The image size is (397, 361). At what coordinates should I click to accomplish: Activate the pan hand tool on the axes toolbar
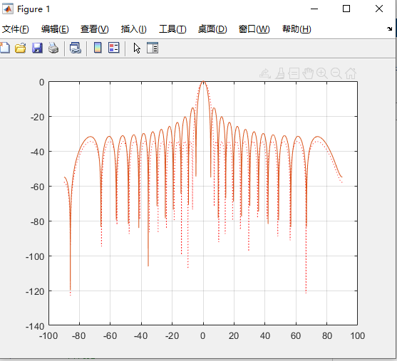tap(308, 73)
